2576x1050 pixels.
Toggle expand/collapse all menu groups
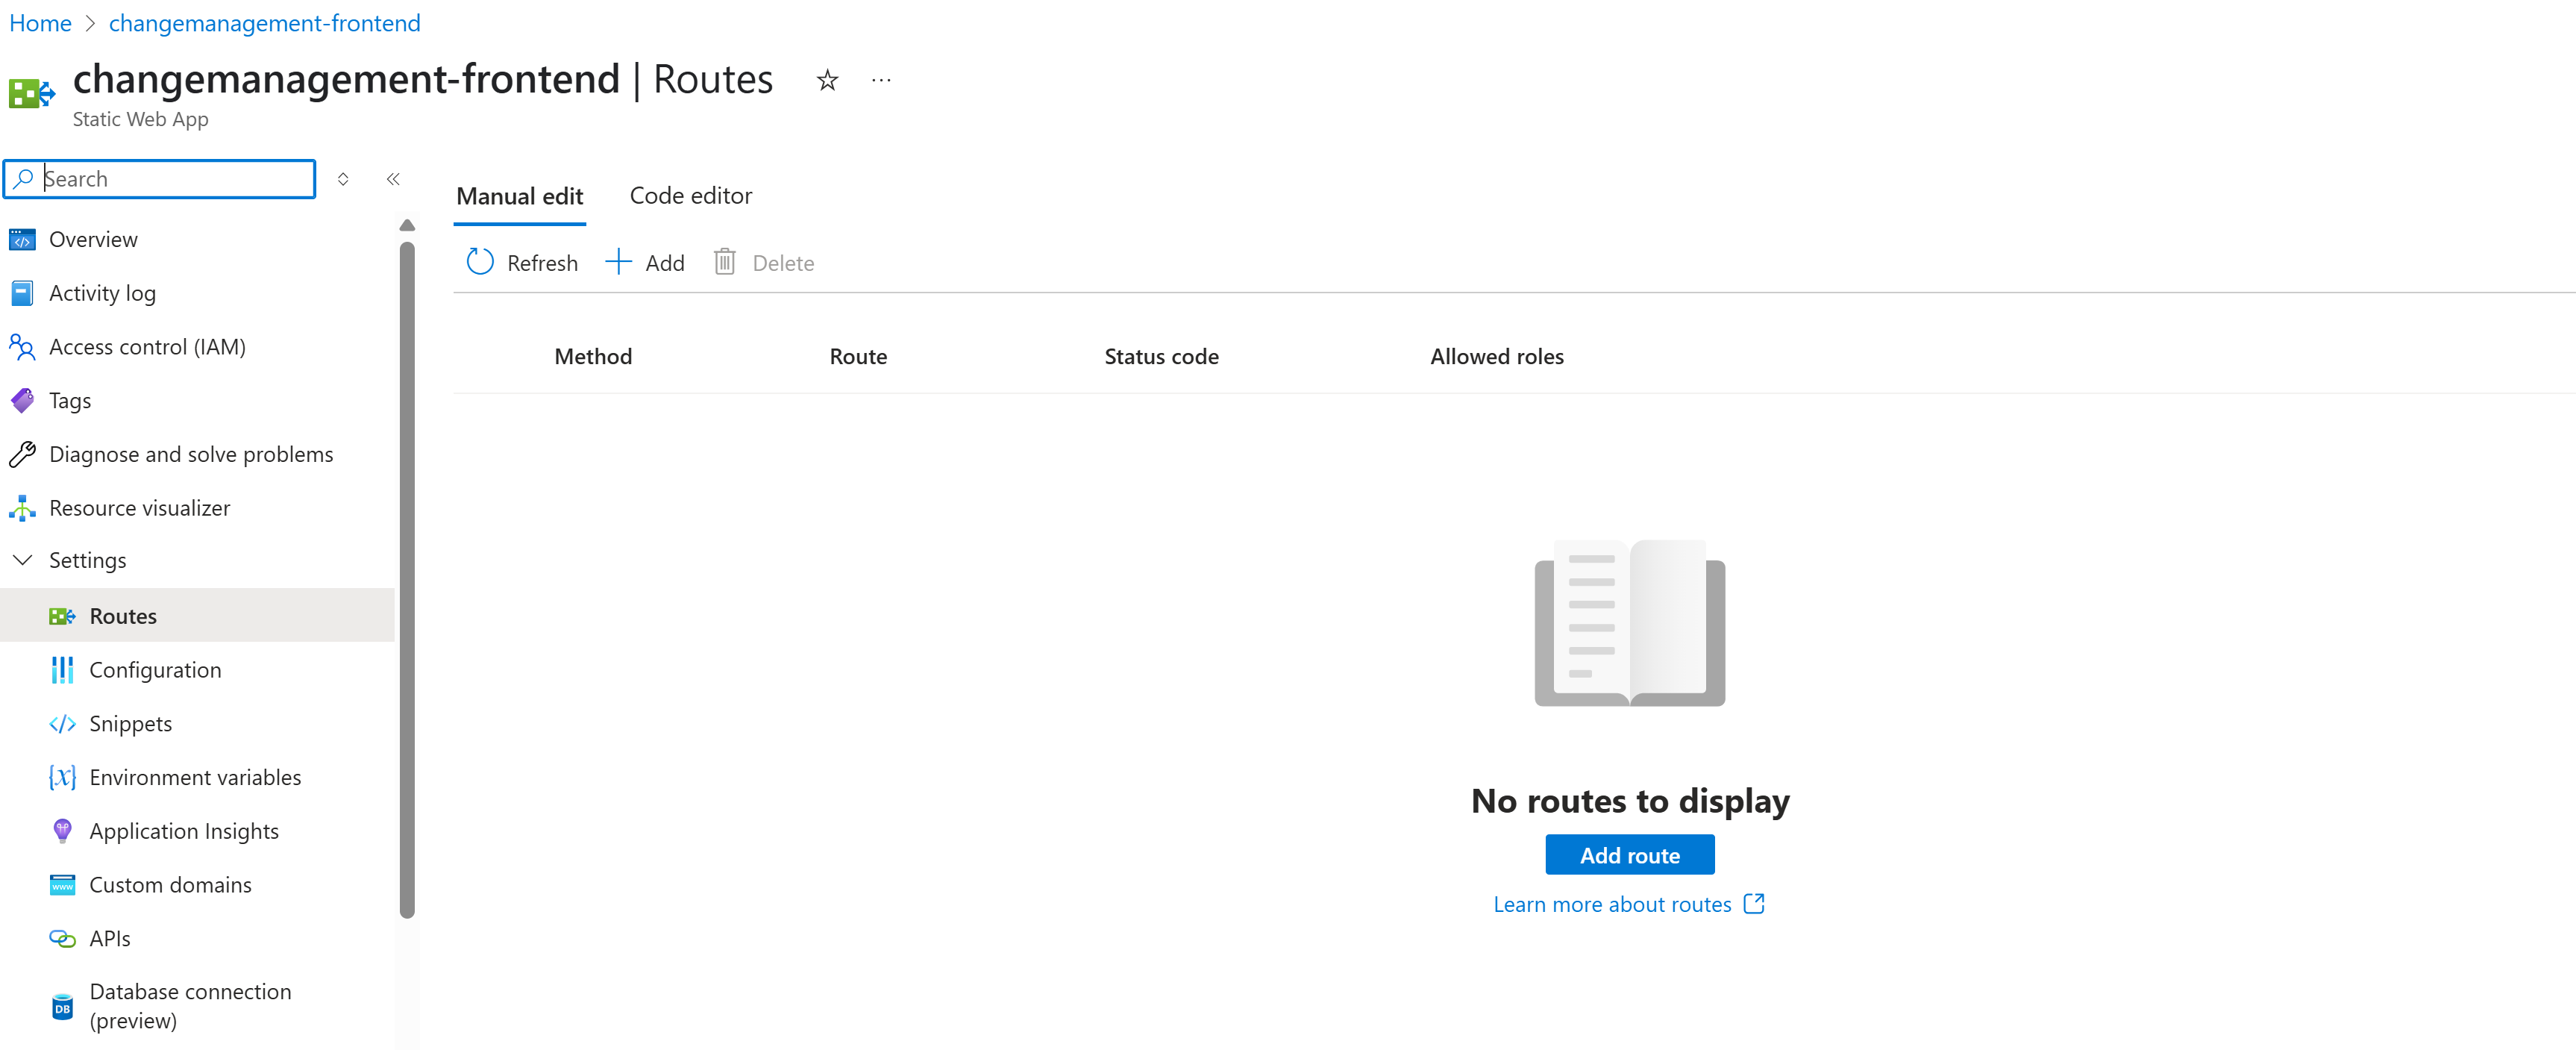(343, 179)
